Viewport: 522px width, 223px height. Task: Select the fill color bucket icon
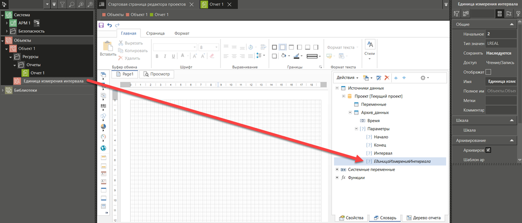tap(284, 56)
